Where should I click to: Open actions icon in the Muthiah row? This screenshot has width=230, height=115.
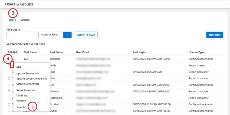tap(13, 91)
